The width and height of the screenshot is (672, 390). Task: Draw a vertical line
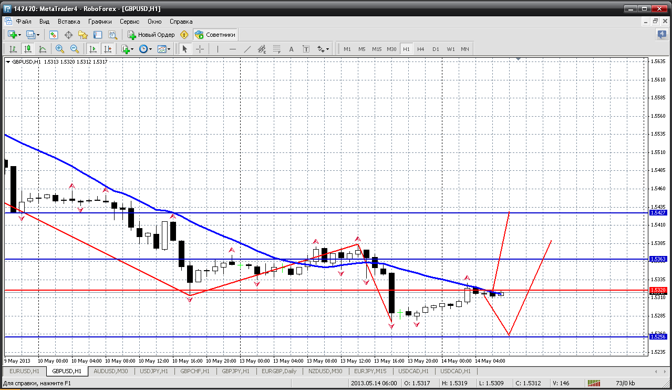pos(218,49)
